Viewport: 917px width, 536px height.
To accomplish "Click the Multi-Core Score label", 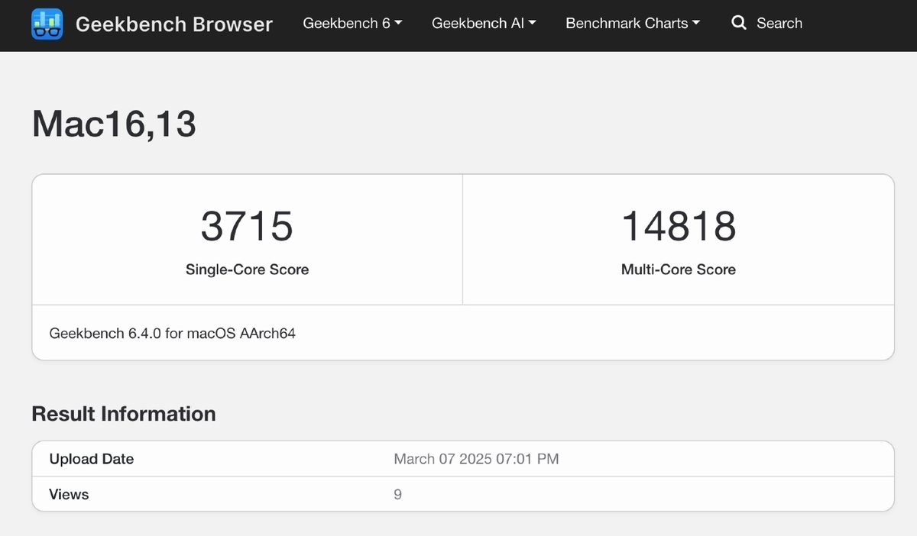I will pyautogui.click(x=679, y=270).
